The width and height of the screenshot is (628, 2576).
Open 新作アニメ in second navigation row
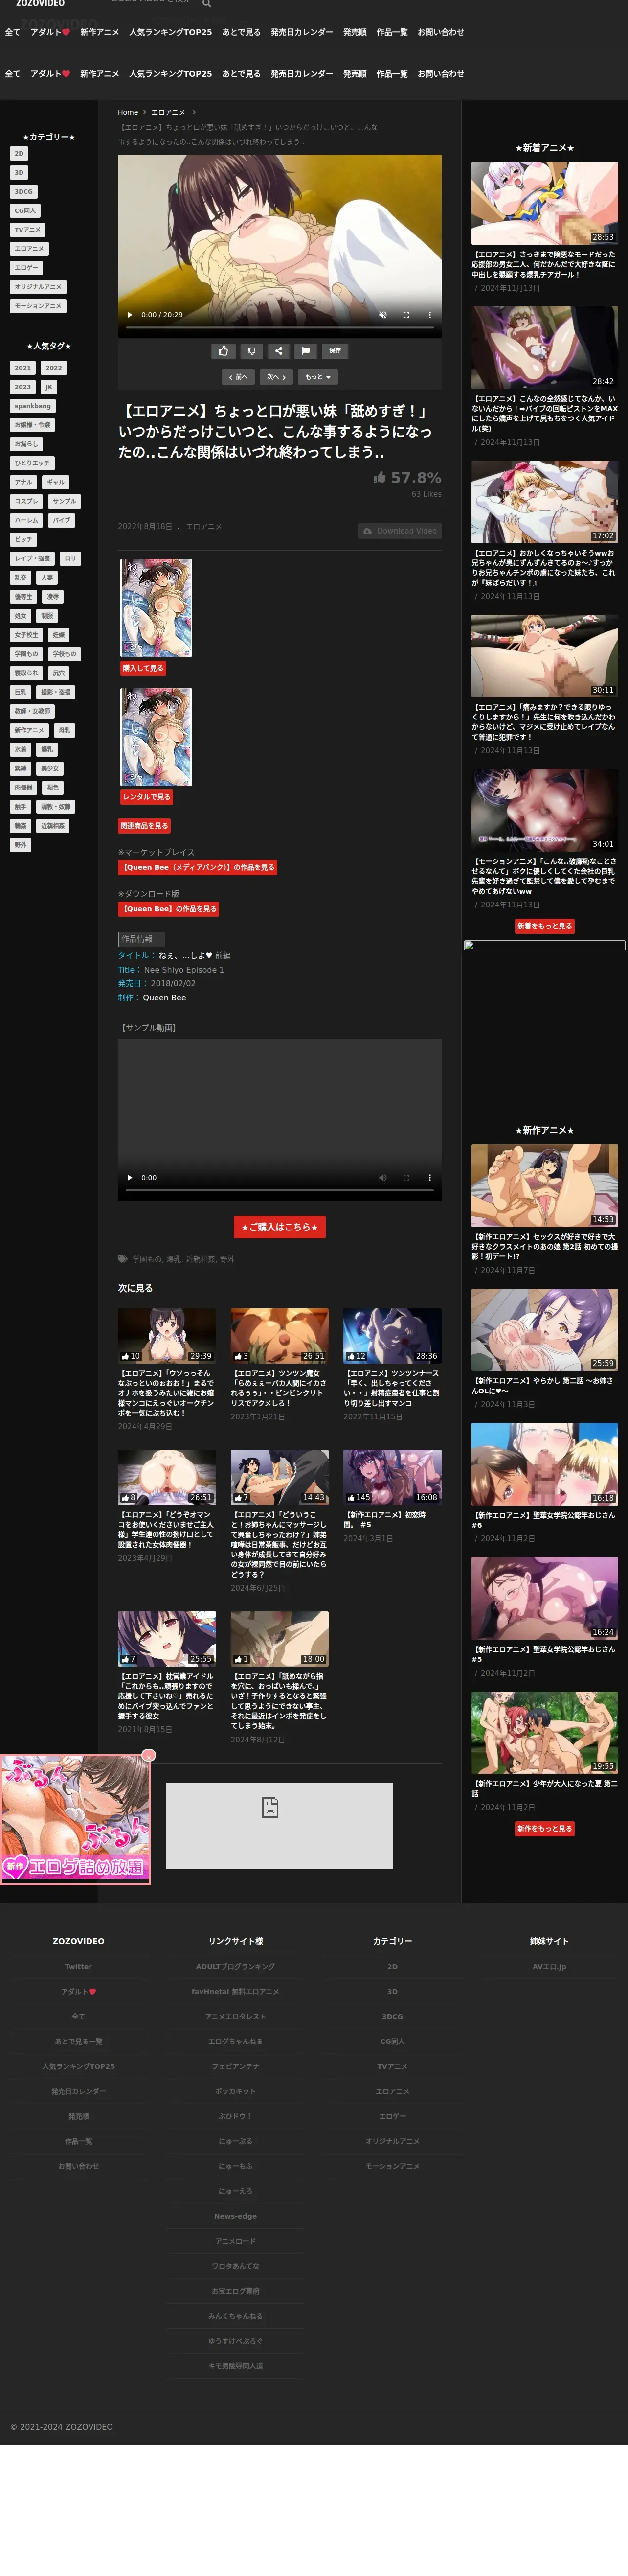pyautogui.click(x=99, y=74)
